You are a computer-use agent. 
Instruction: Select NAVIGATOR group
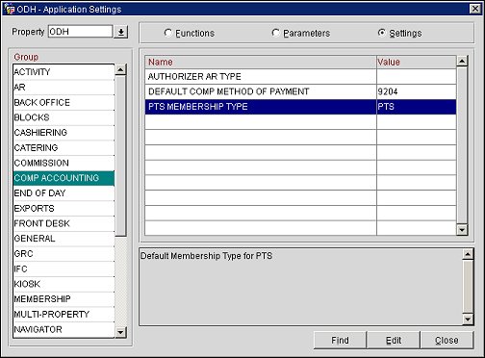(x=64, y=329)
